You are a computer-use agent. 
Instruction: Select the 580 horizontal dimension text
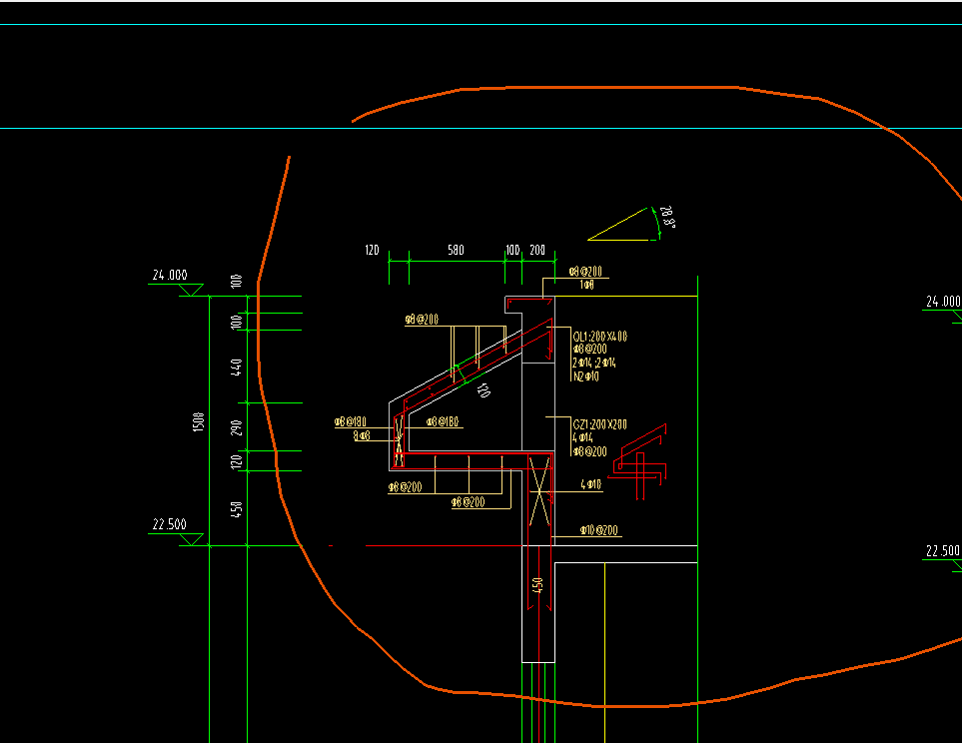coord(456,251)
